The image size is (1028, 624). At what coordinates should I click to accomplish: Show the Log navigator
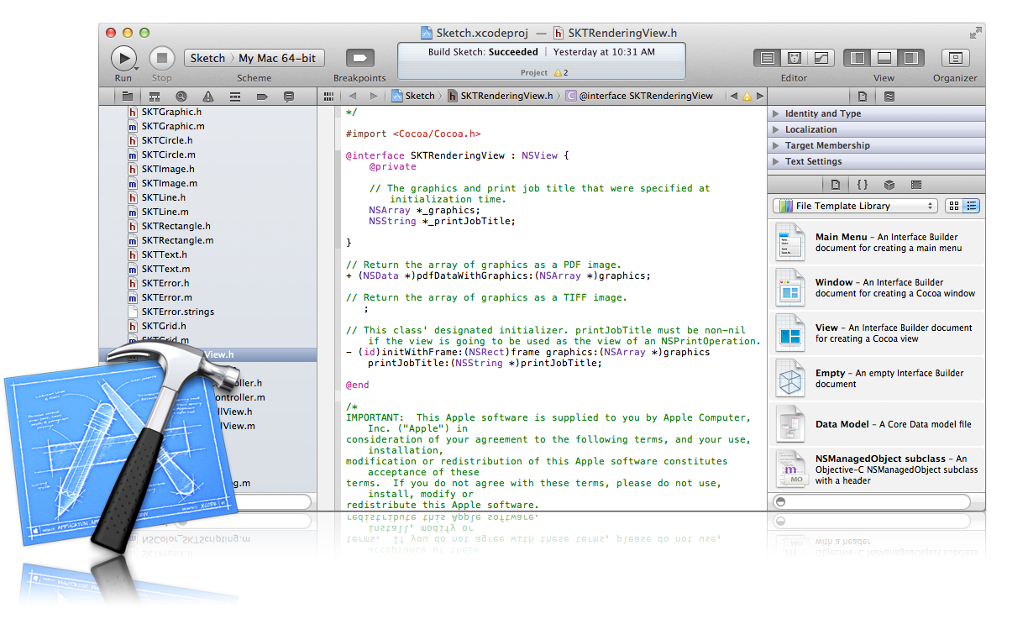pos(288,97)
